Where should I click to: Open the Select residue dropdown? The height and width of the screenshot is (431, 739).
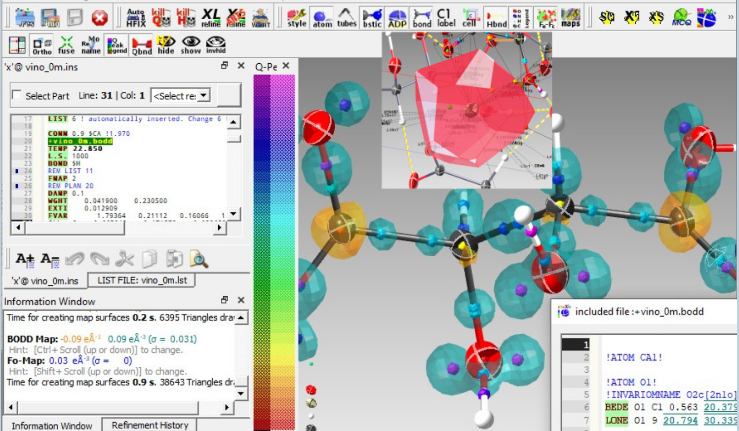pos(181,96)
